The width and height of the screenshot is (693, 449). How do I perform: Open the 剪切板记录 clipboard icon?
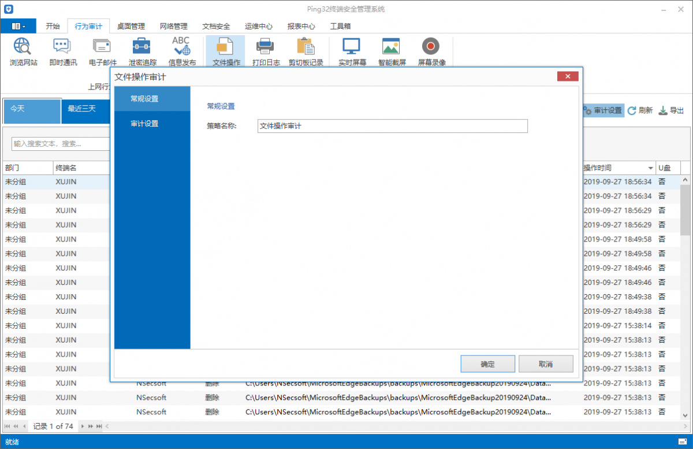(305, 52)
